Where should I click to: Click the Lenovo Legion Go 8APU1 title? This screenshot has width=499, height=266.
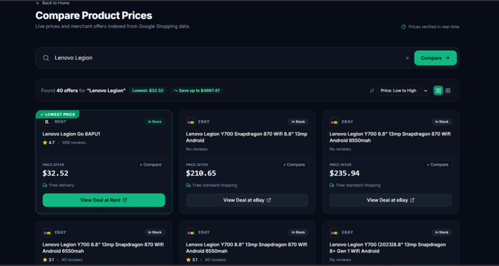coord(71,134)
